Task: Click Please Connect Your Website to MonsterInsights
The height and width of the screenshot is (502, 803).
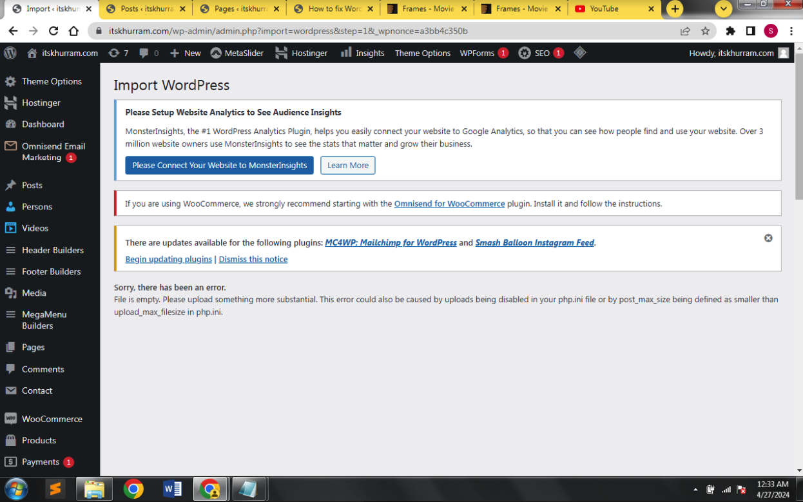Action: (219, 165)
